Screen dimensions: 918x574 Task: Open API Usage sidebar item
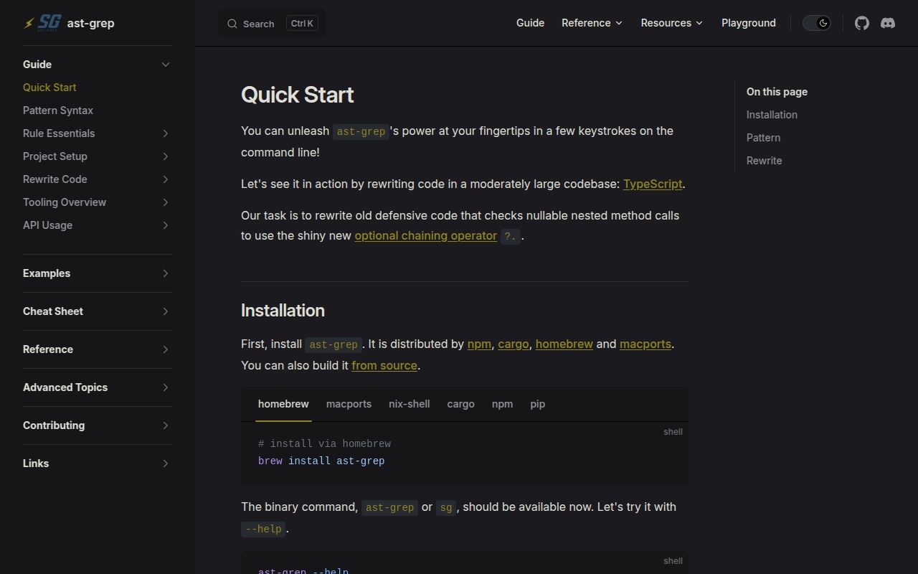pyautogui.click(x=47, y=225)
